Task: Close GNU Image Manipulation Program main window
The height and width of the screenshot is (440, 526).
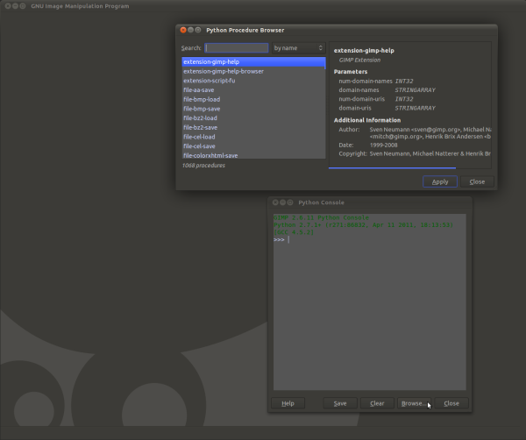Action: pos(8,6)
